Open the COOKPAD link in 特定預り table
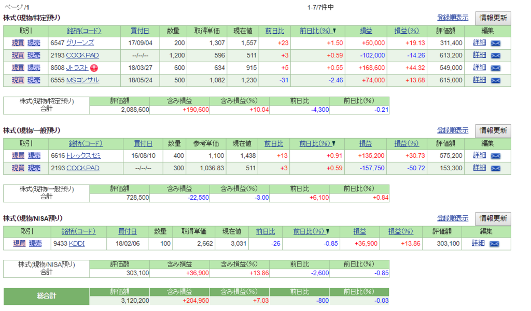This screenshot has width=531, height=311. click(82, 55)
